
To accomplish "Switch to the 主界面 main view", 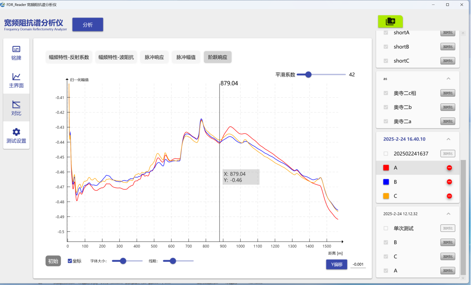I will point(16,79).
